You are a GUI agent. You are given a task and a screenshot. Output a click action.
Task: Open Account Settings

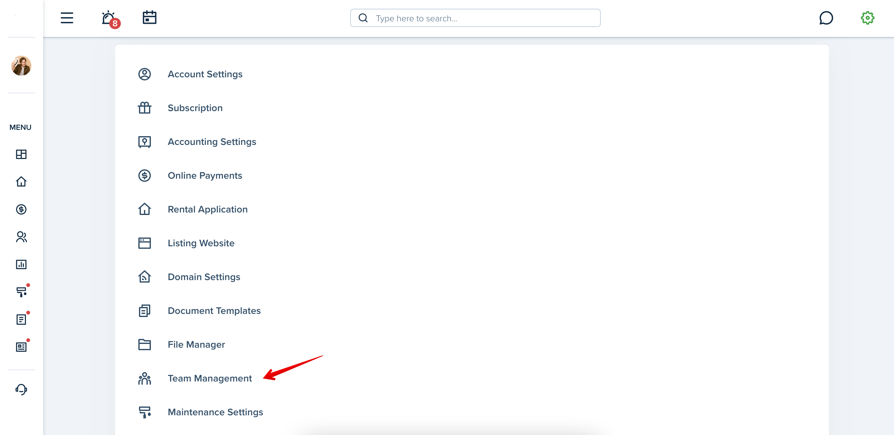(205, 74)
